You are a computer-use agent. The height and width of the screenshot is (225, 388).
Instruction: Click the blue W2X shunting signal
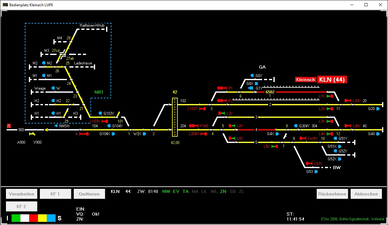click(144, 134)
